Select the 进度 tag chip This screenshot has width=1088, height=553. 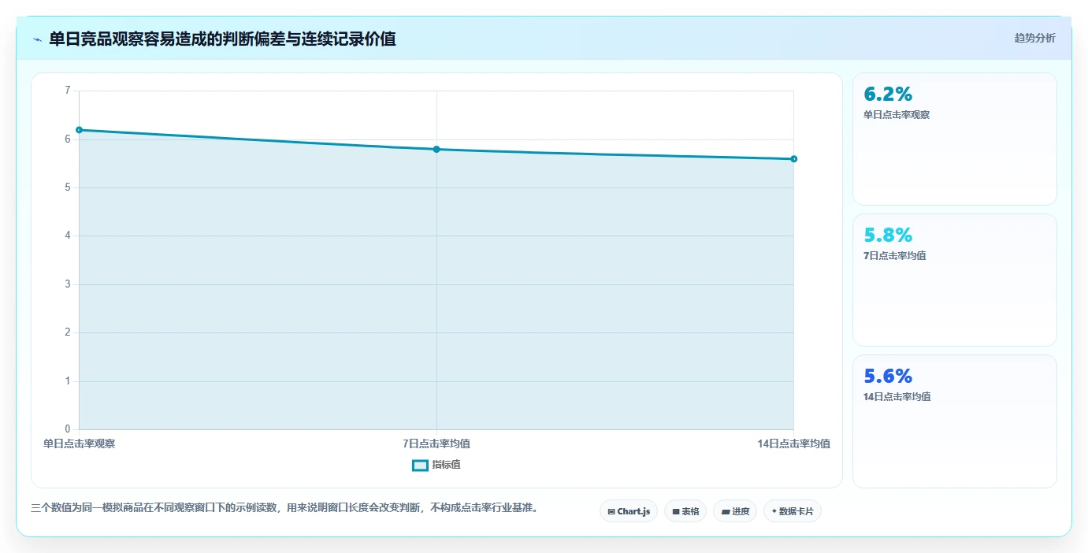click(x=735, y=511)
